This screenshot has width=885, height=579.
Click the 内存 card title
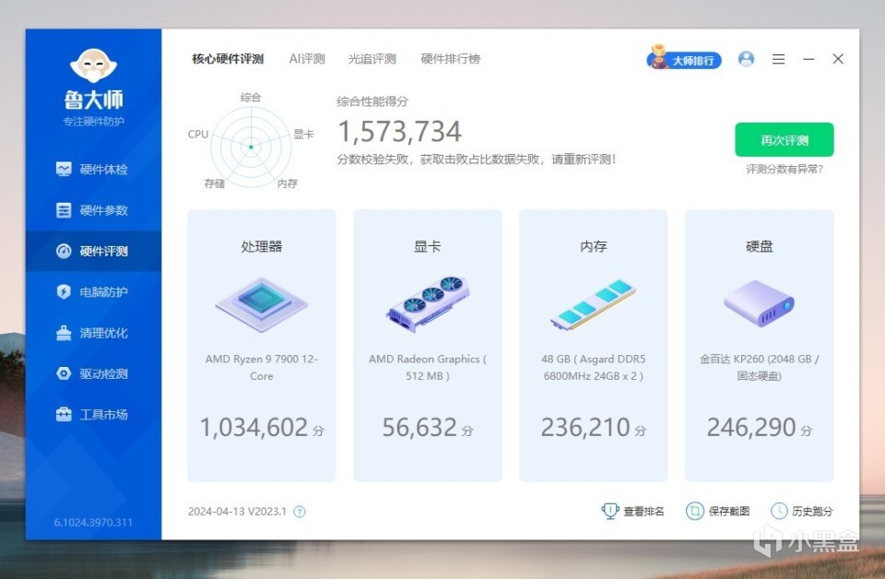coord(593,246)
